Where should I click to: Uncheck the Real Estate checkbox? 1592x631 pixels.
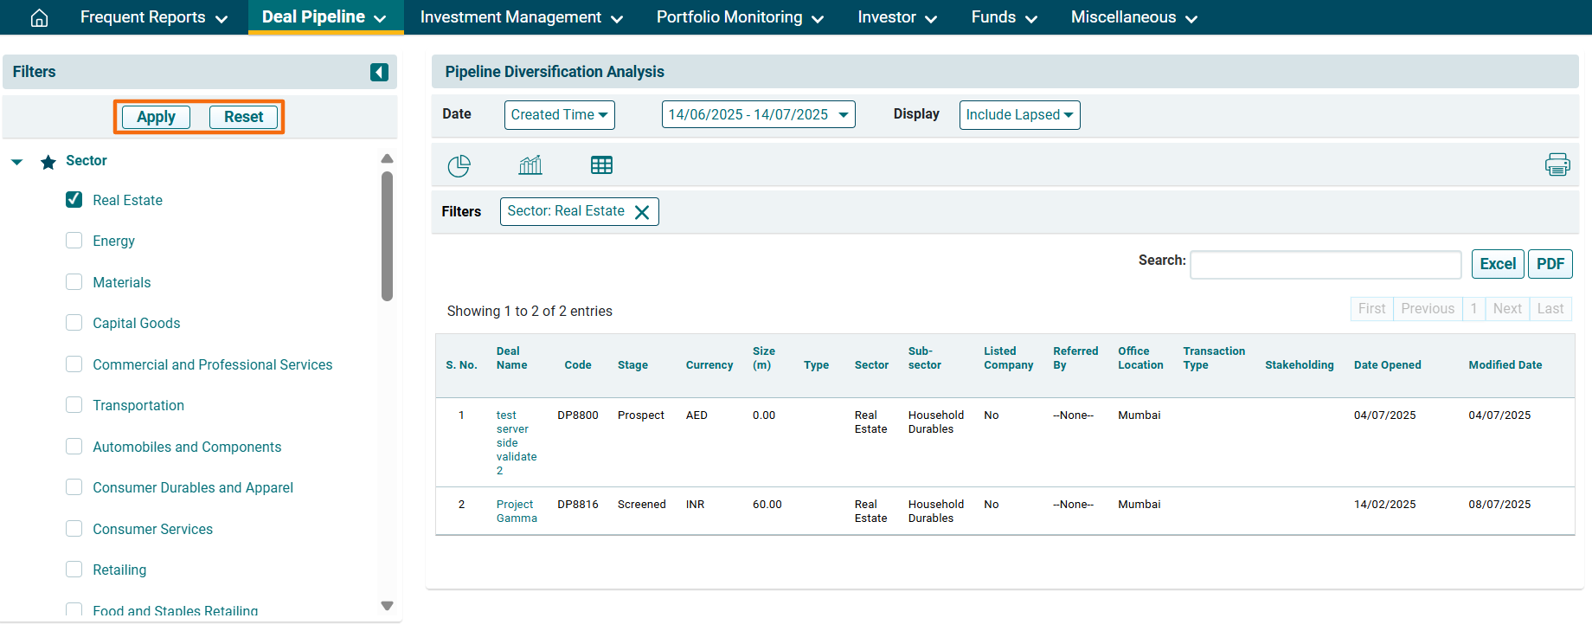click(74, 200)
